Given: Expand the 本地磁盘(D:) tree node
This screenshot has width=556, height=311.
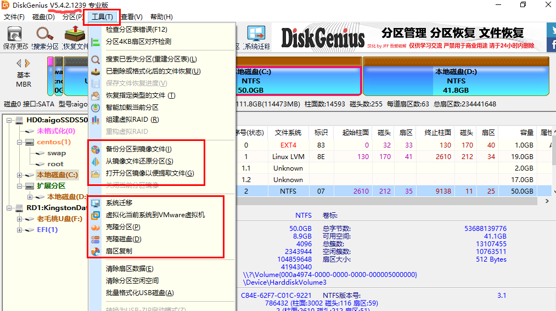Looking at the screenshot, I should (30, 197).
